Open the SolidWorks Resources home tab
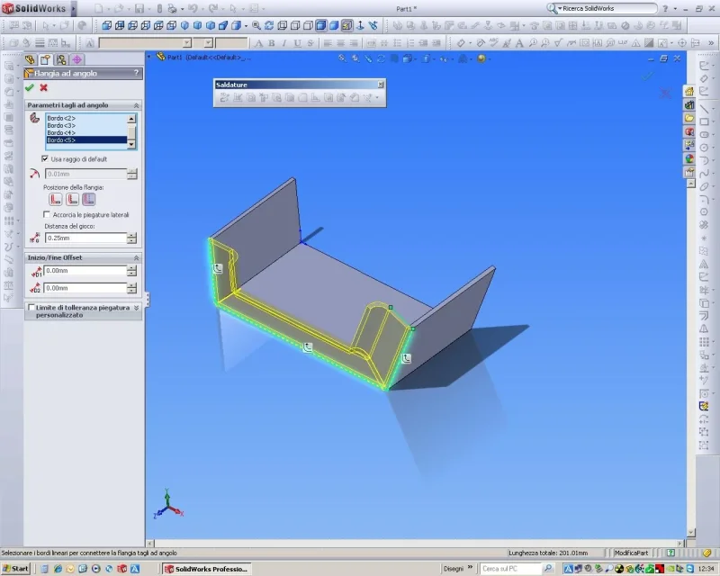720x576 pixels. point(689,92)
